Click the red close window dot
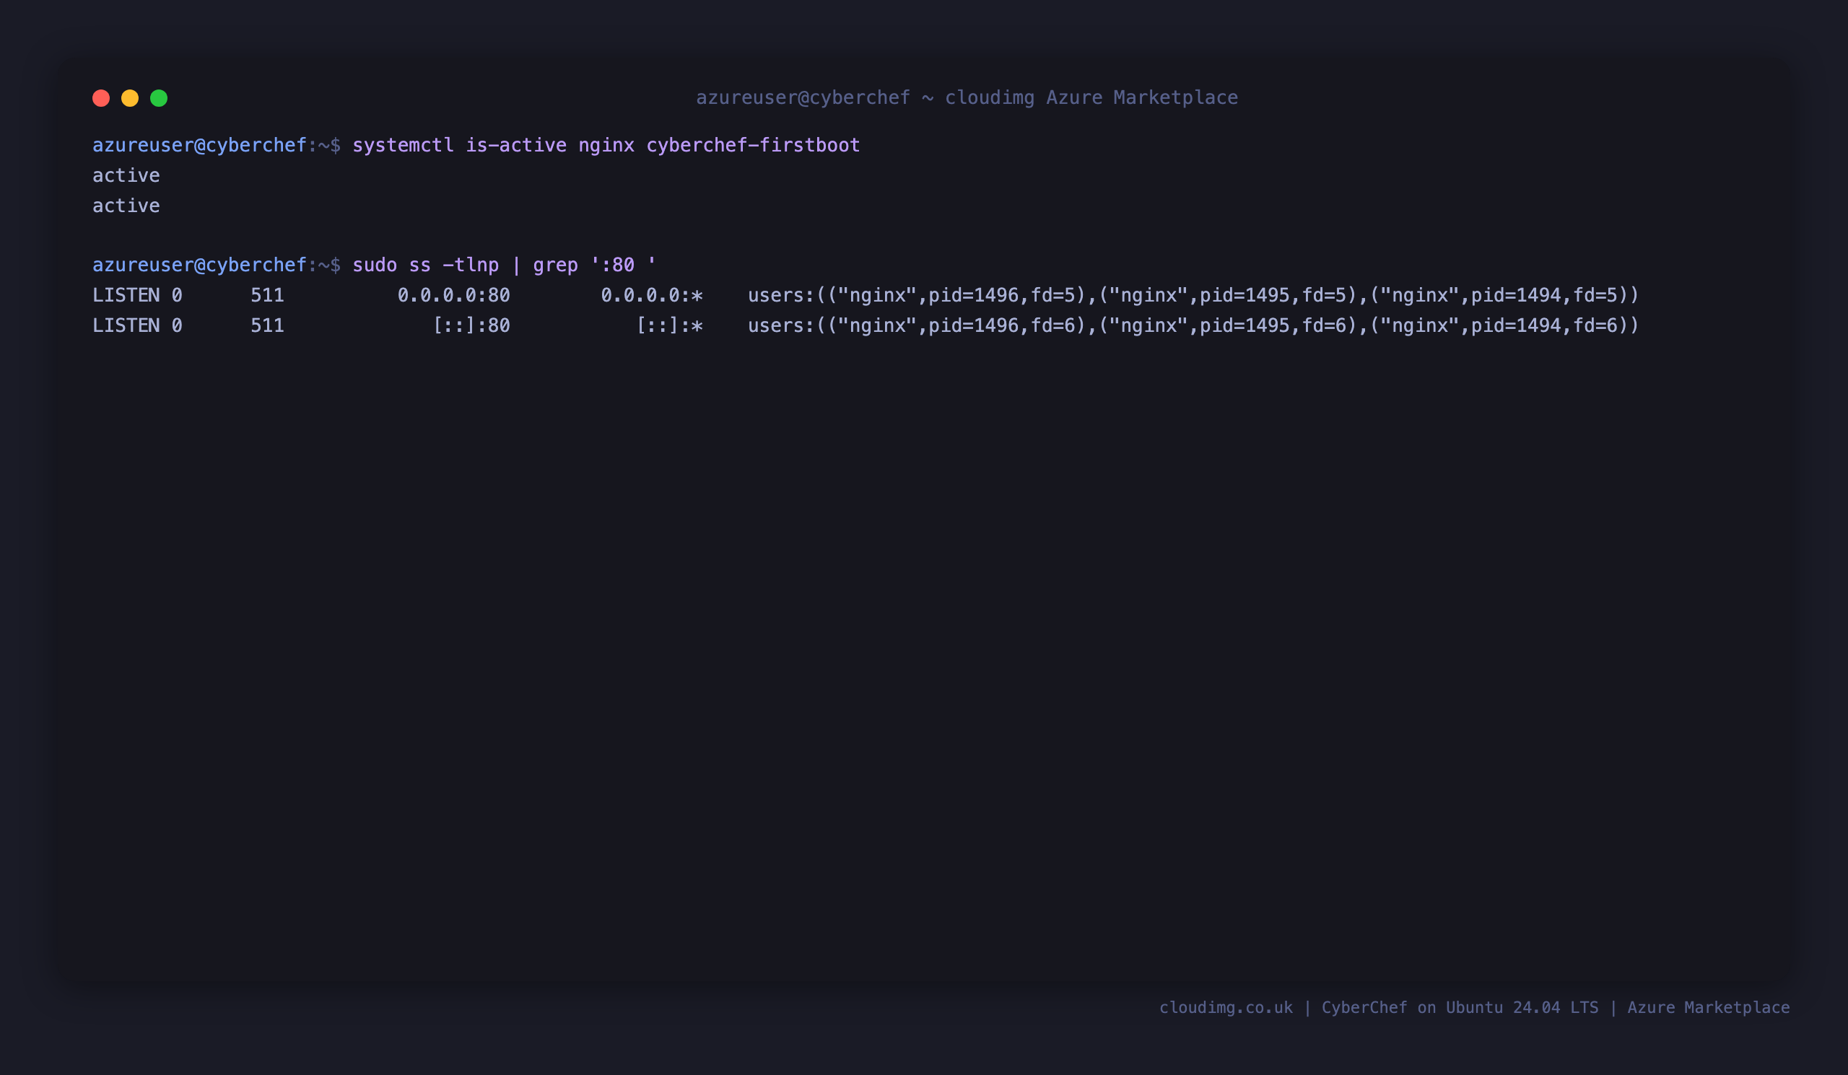 101,98
